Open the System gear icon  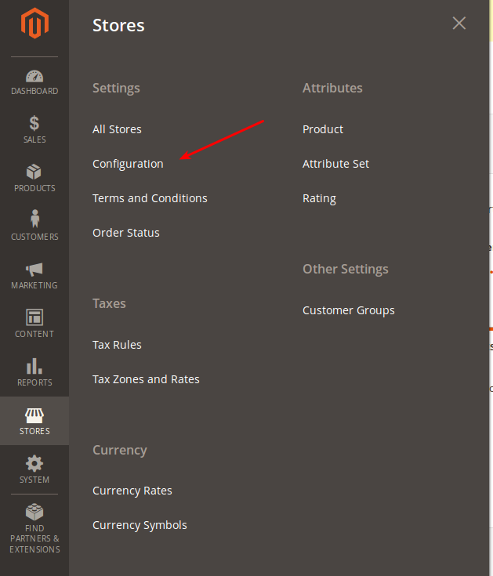click(34, 463)
